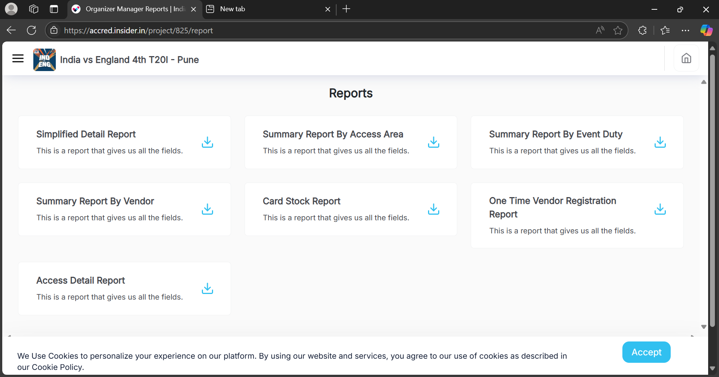Download Summary Report By Event Duty

(x=660, y=142)
